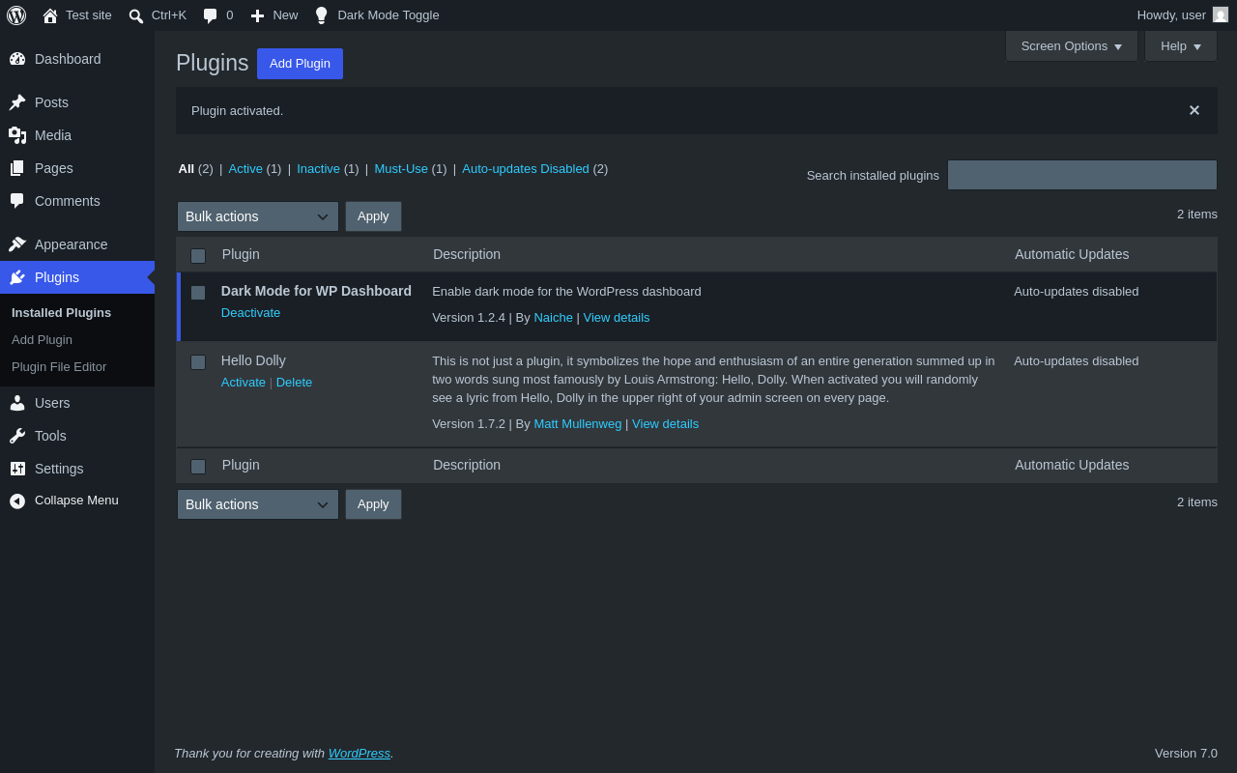Deactivate the Dark Mode plugin

[x=250, y=313]
